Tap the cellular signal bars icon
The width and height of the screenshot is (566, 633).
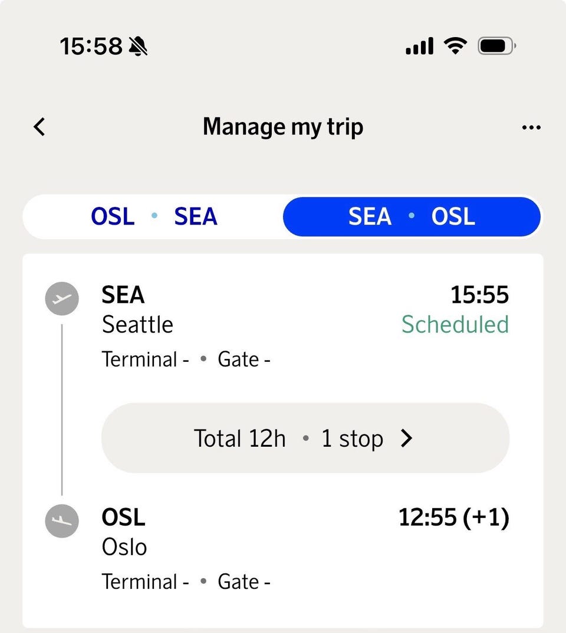[x=419, y=45]
